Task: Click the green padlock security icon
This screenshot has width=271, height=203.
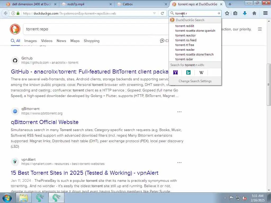Action: tap(18, 13)
